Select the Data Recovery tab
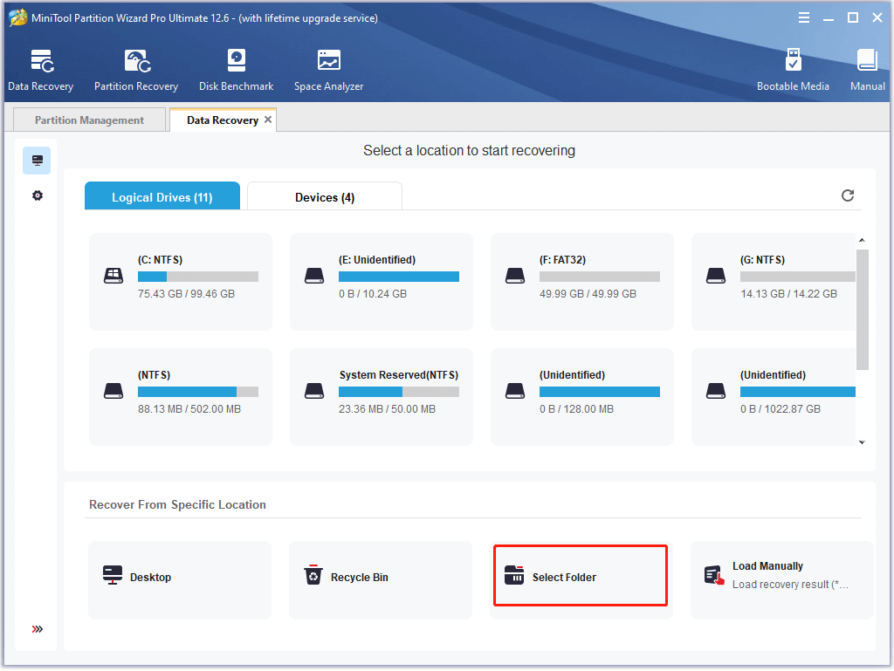Screen dimensions: 894x671 click(223, 120)
